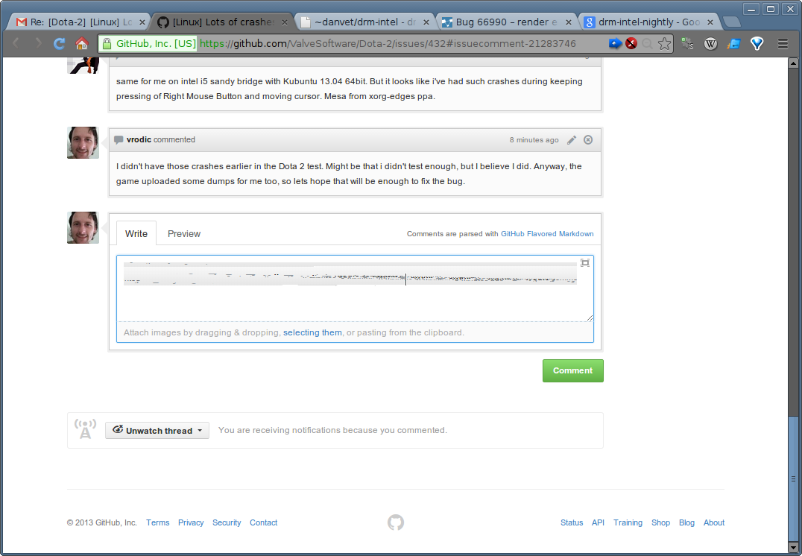Click the Wikipedia extension icon
This screenshot has width=802, height=556.
(x=711, y=44)
